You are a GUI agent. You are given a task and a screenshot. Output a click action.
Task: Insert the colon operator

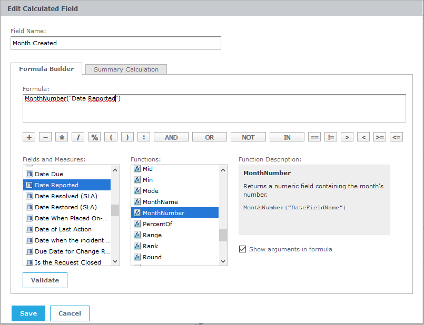click(x=144, y=137)
